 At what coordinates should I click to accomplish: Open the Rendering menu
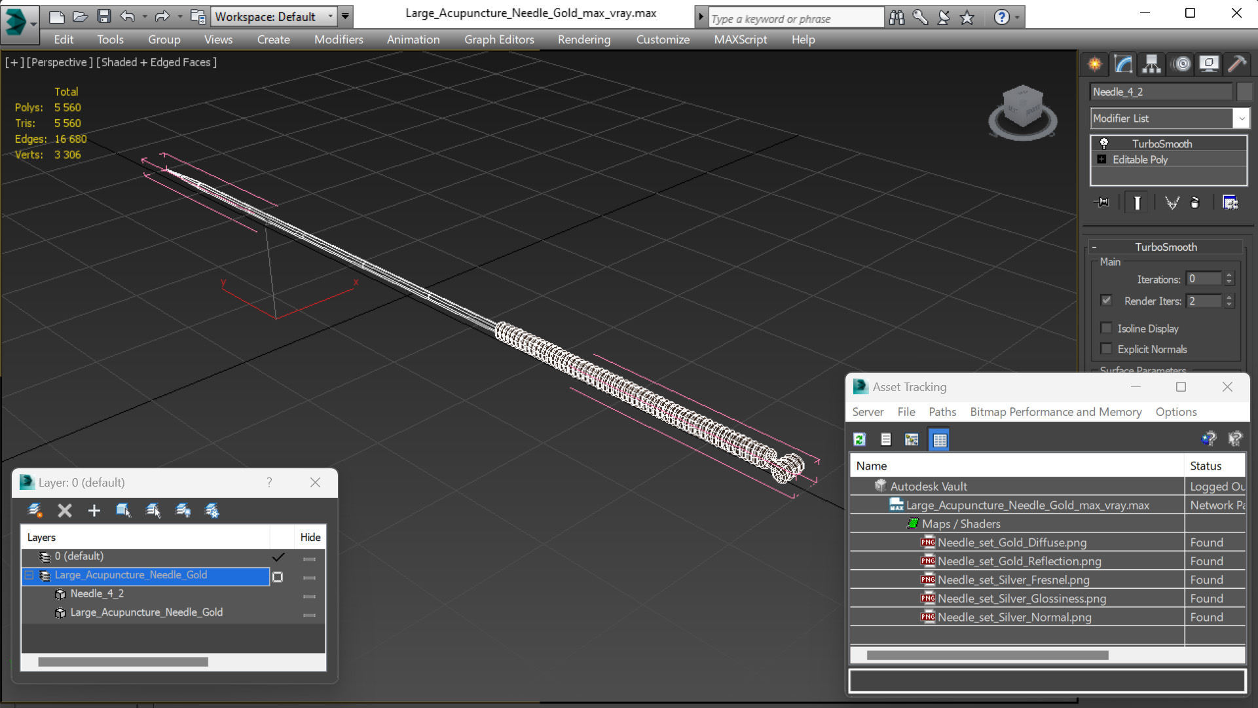[x=583, y=39]
